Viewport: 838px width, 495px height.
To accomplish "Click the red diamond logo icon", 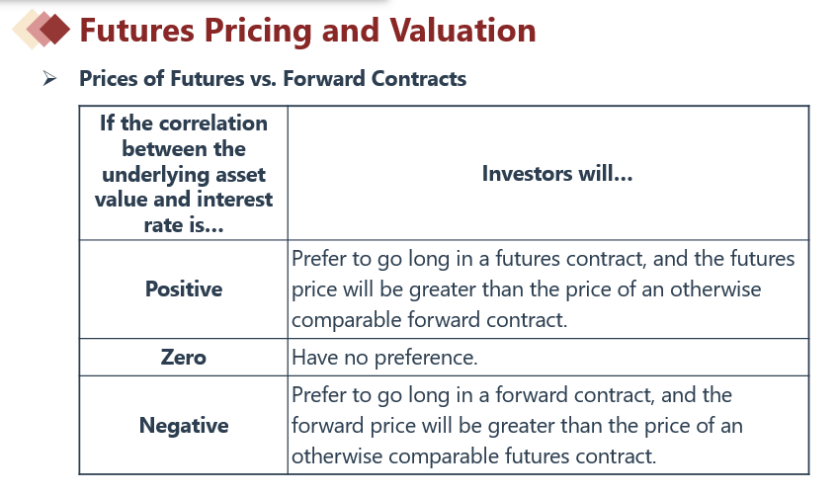I will point(49,29).
